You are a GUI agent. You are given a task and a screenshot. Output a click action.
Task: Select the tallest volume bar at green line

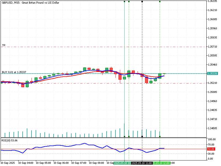124,130
